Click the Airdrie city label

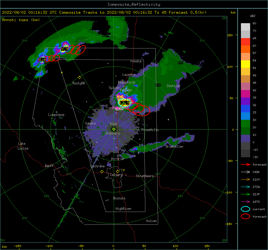(x=117, y=159)
